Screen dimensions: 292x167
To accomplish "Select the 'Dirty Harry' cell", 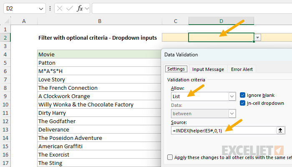I will click(99, 113).
